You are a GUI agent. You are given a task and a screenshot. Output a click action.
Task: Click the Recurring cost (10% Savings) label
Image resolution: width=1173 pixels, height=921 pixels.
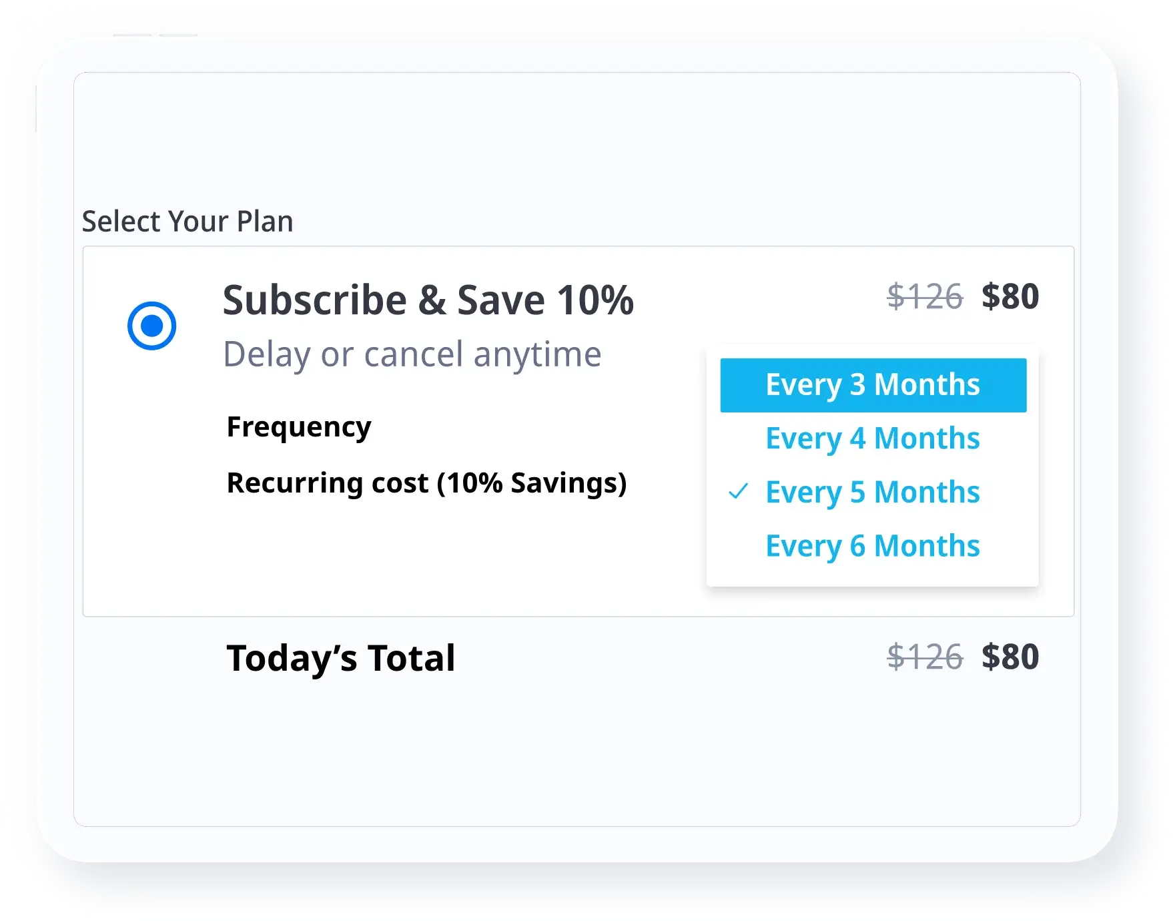point(426,483)
